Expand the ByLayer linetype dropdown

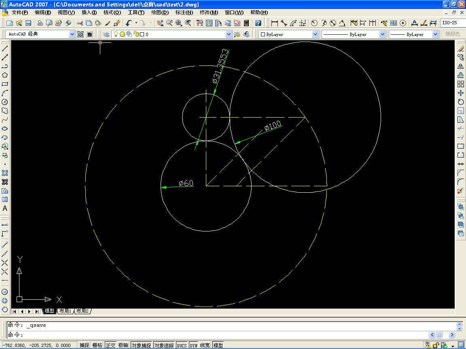coord(383,34)
